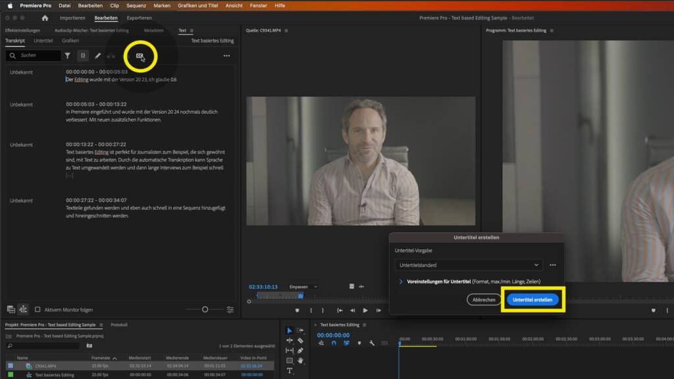Select the Track Select Forward tool
Viewport: 674px width, 379px height.
(300, 330)
